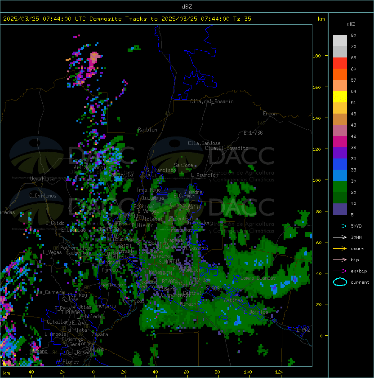This screenshot has height=378, width=374.
Task: Click the 'dBZ' title at top
Action: pos(187,7)
